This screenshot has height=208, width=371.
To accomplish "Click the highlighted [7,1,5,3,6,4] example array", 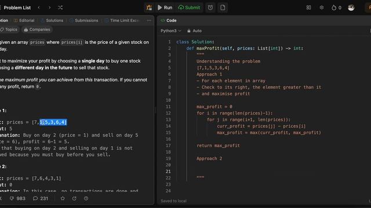I will point(53,122).
